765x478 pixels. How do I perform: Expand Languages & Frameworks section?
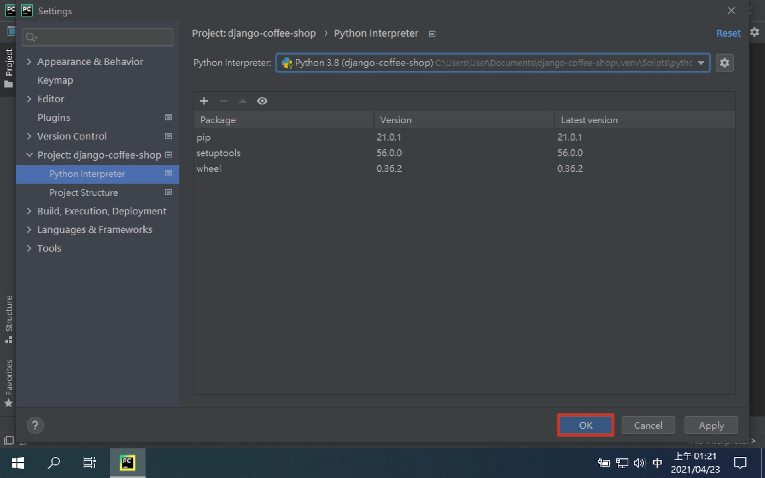(x=29, y=230)
